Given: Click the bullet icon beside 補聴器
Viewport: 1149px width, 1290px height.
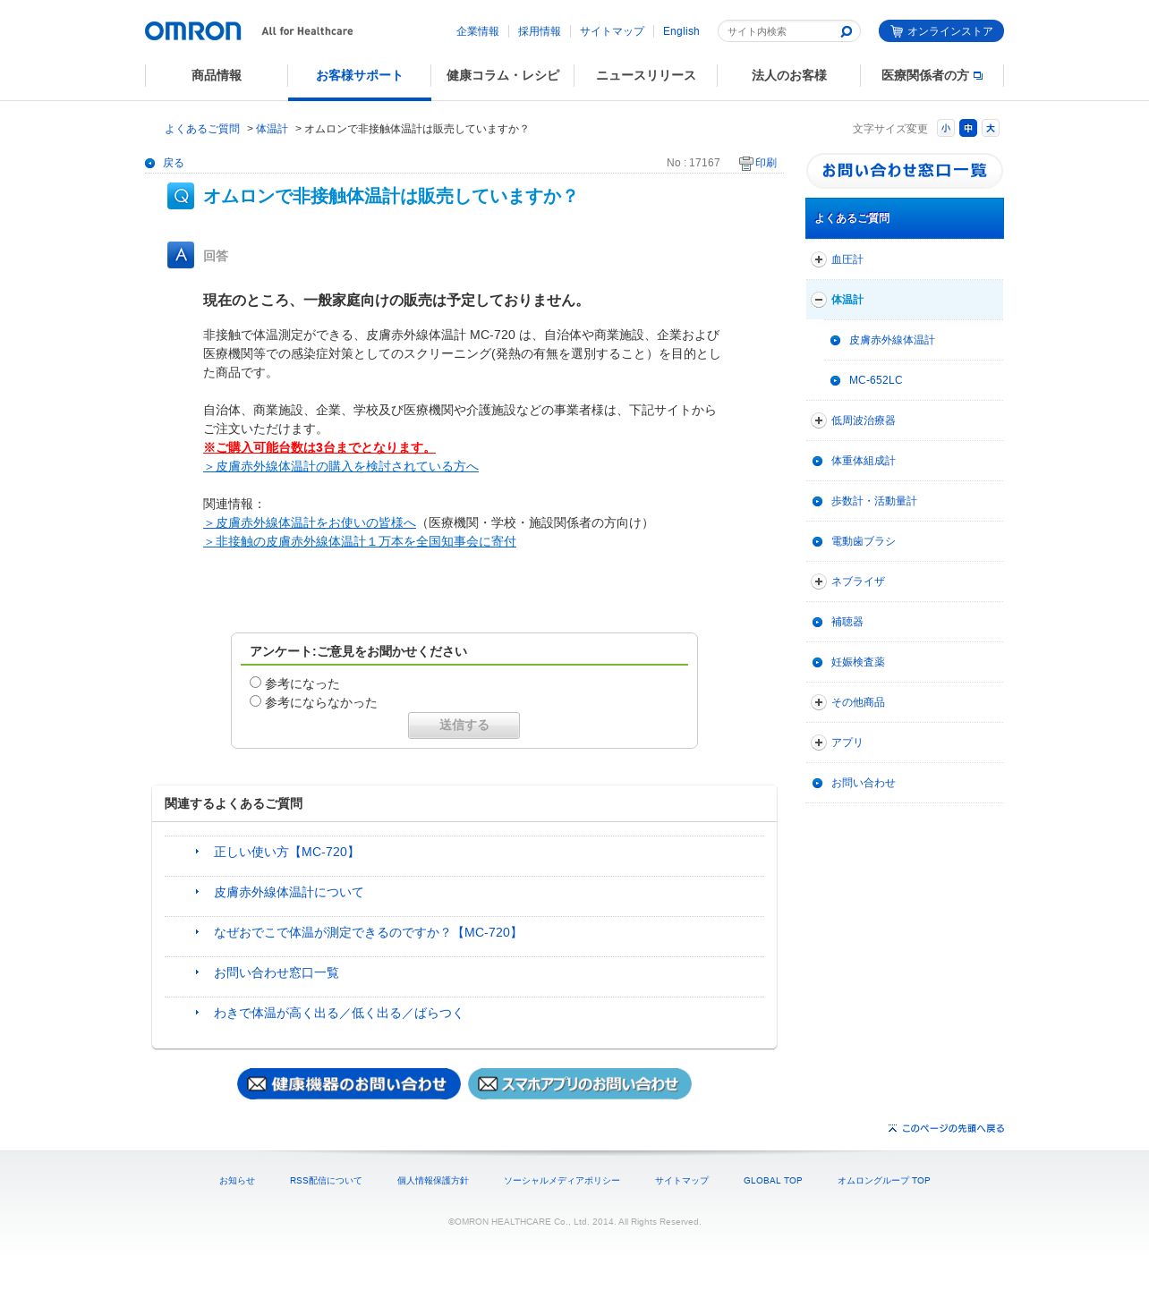Looking at the screenshot, I should click(x=817, y=622).
